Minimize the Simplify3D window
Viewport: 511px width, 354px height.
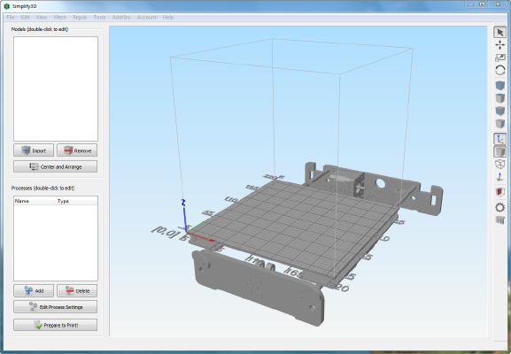point(470,4)
